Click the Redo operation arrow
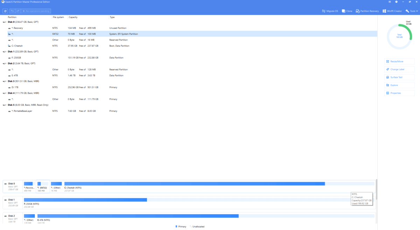Viewport: 420px width, 230px height. (18, 11)
